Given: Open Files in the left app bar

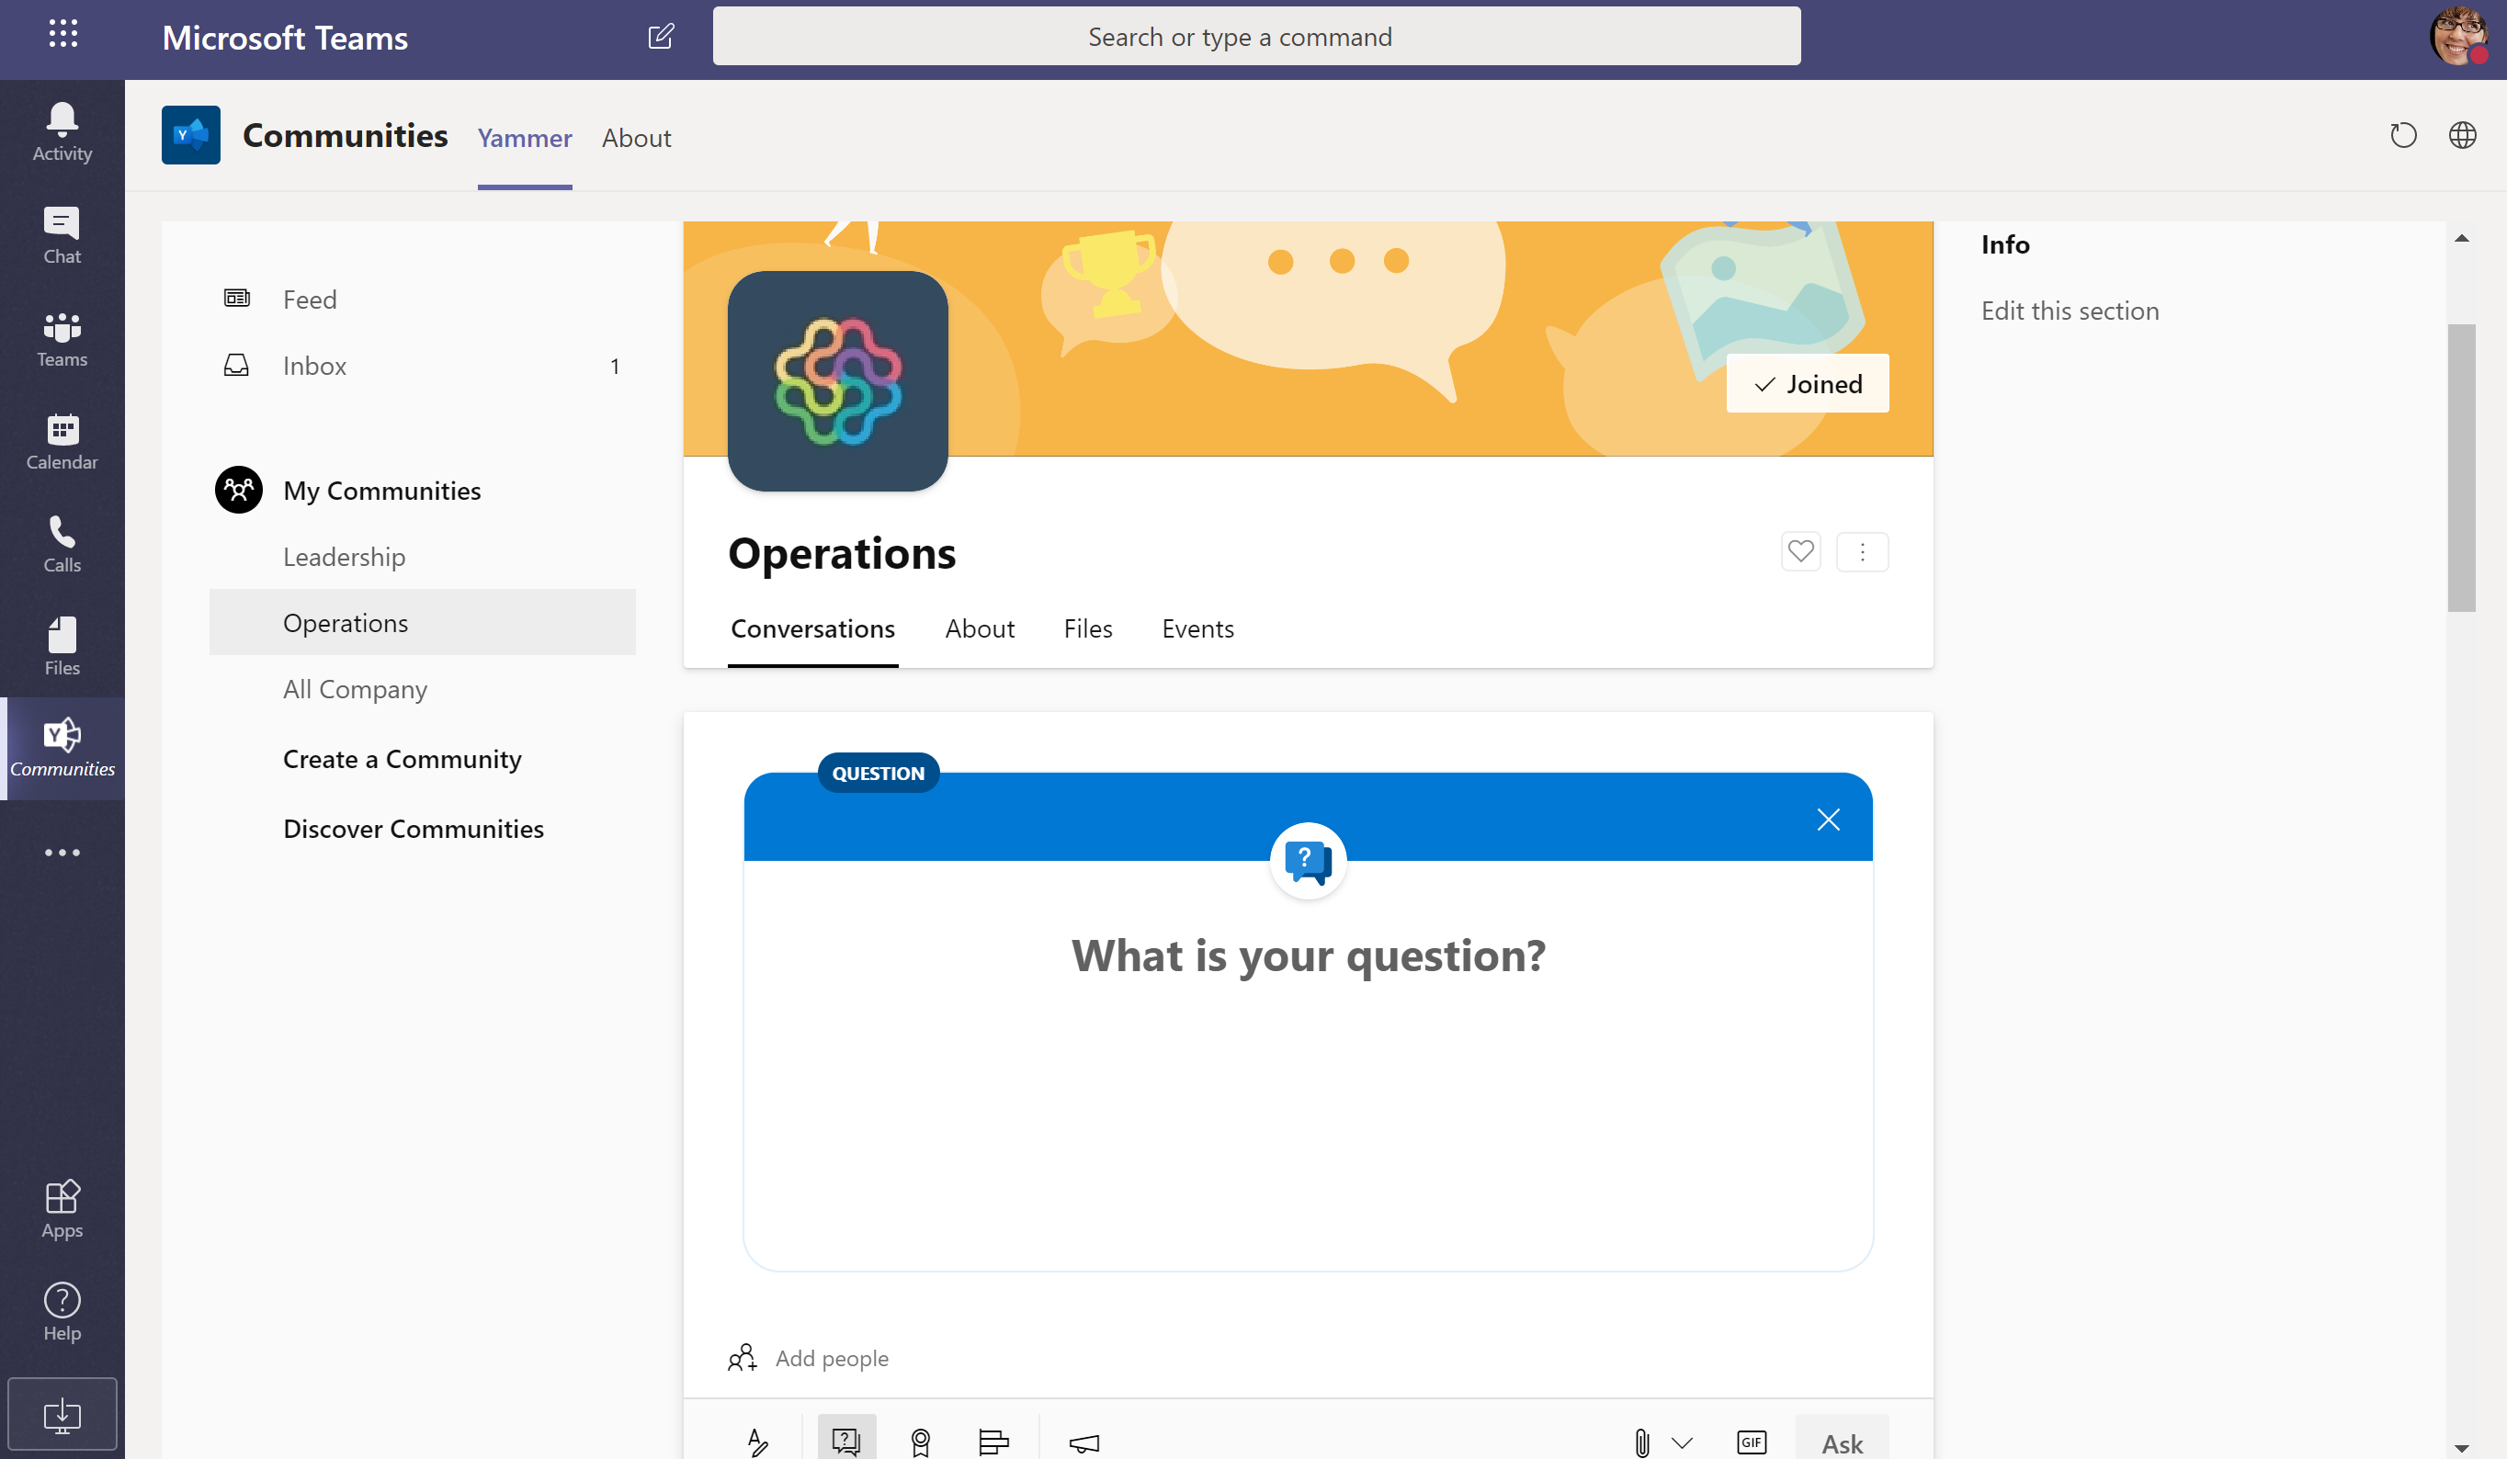Looking at the screenshot, I should point(62,647).
